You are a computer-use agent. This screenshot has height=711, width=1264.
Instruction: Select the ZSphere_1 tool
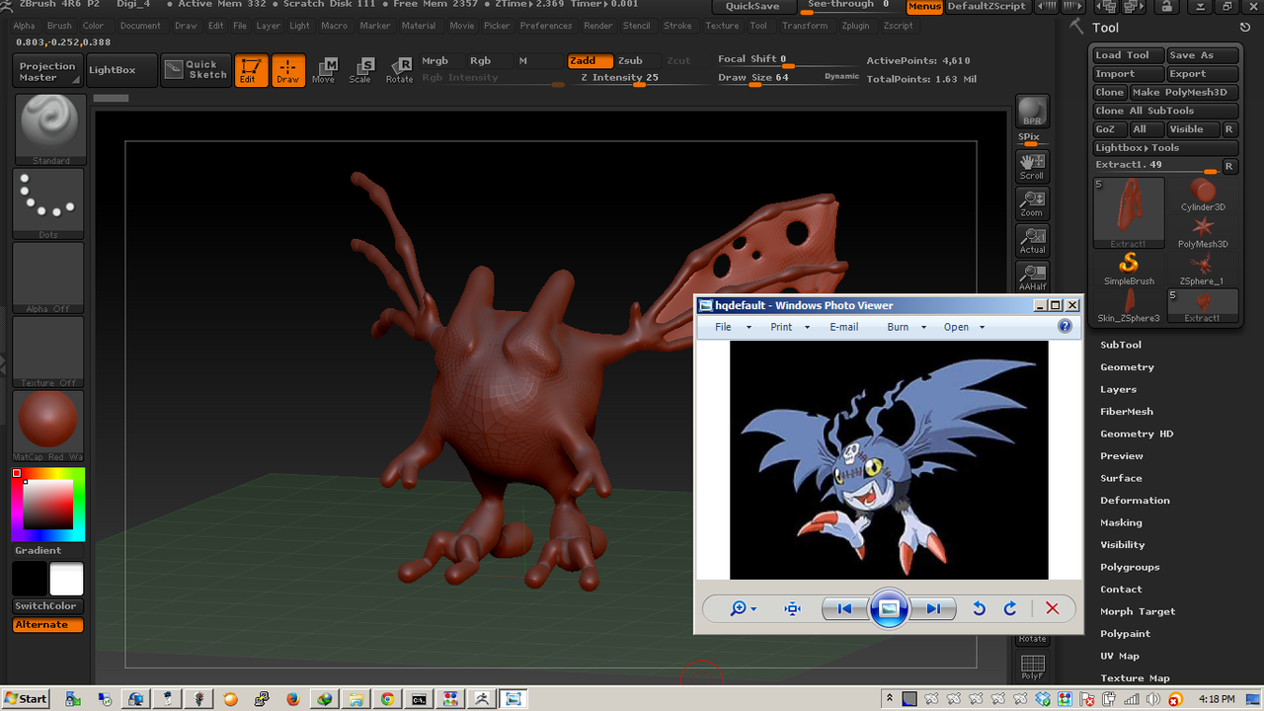(1203, 269)
